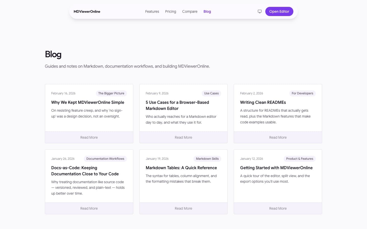This screenshot has height=229, width=367.
Task: Read More on Markdown Tables post
Action: pyautogui.click(x=183, y=208)
